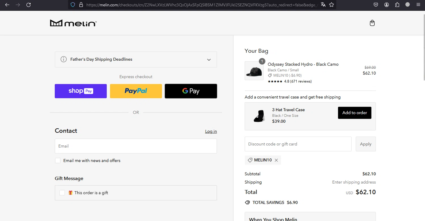Reload the checkout page
Viewport: 425px width, 221px height.
click(x=28, y=5)
